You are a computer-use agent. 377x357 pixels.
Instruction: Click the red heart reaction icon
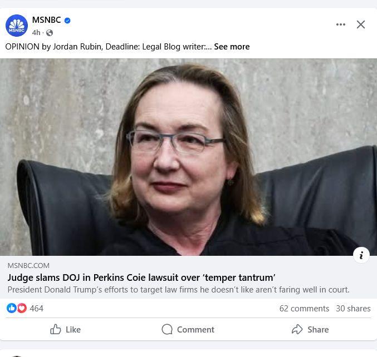click(22, 308)
